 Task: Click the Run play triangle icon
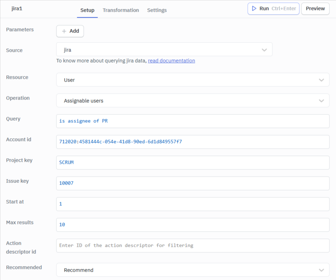[x=254, y=9]
